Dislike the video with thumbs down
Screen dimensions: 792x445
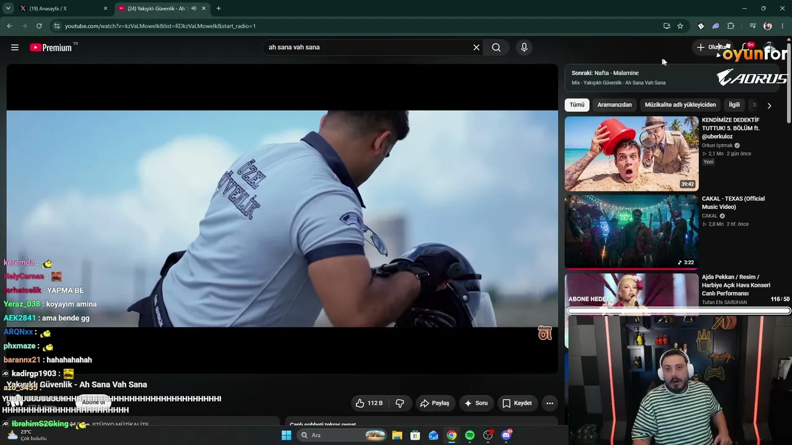click(400, 403)
